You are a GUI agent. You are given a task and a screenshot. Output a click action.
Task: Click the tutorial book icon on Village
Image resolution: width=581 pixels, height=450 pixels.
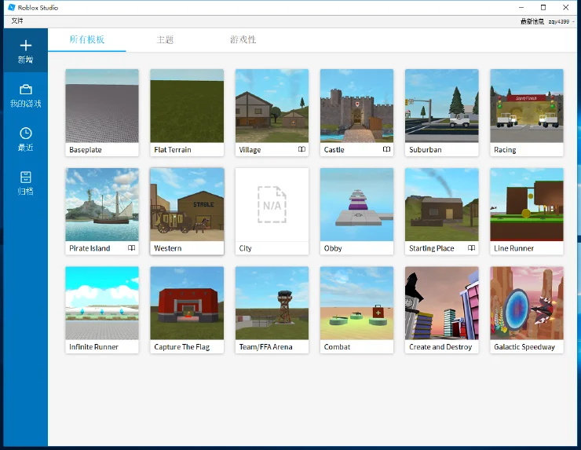click(x=301, y=149)
